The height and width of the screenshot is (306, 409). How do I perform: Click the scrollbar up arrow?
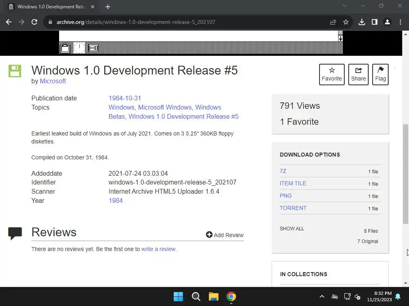click(406, 34)
